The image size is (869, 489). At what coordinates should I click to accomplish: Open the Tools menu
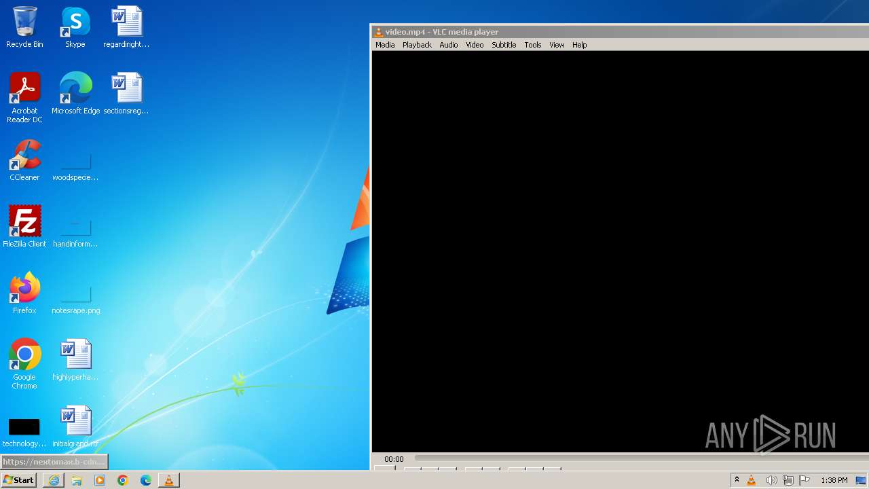pos(533,45)
